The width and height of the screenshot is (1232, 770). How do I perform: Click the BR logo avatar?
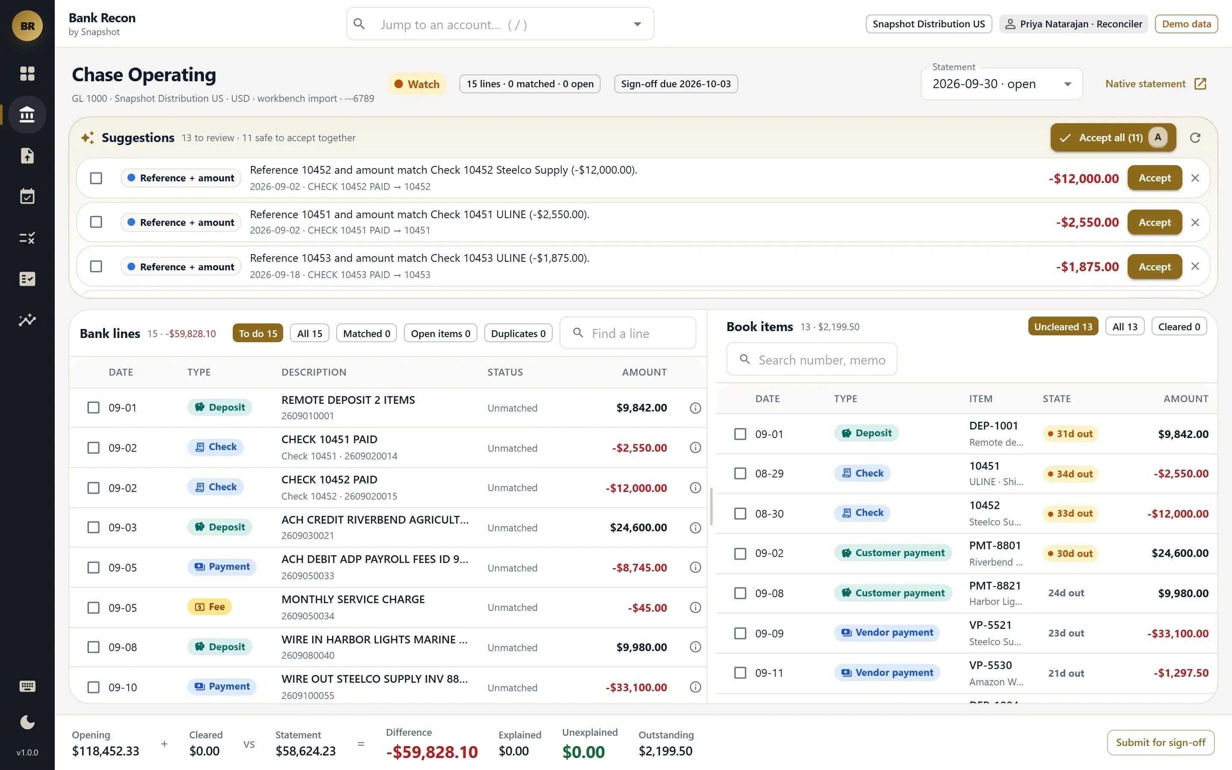pyautogui.click(x=27, y=26)
